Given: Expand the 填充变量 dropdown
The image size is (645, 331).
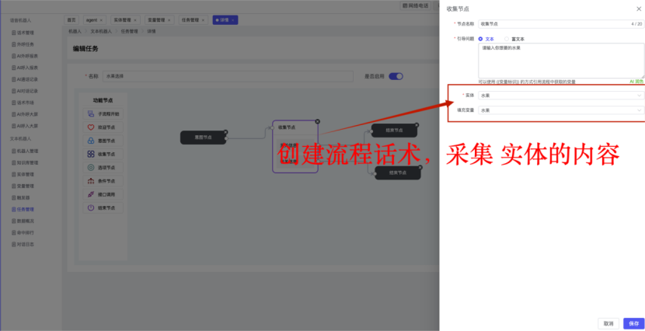Looking at the screenshot, I should point(560,110).
